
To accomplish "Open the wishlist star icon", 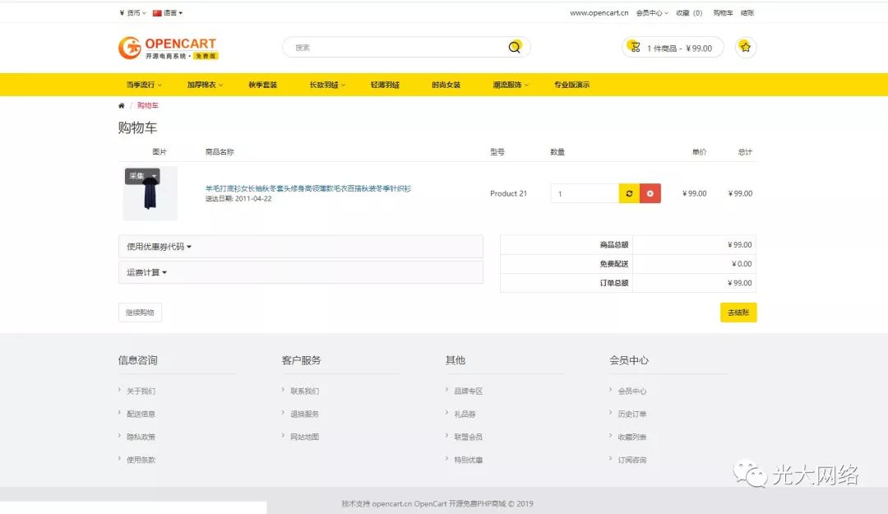I will (x=745, y=48).
